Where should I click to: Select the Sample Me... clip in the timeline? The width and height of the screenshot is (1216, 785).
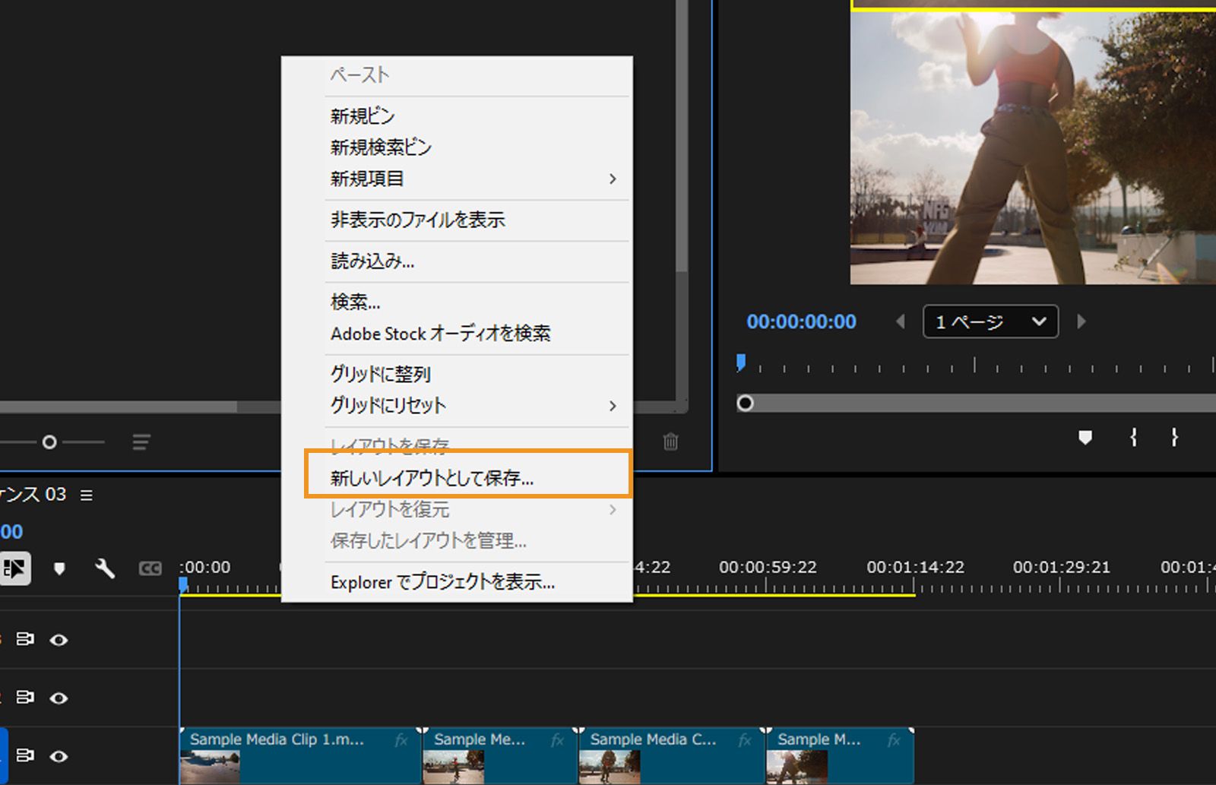point(499,756)
